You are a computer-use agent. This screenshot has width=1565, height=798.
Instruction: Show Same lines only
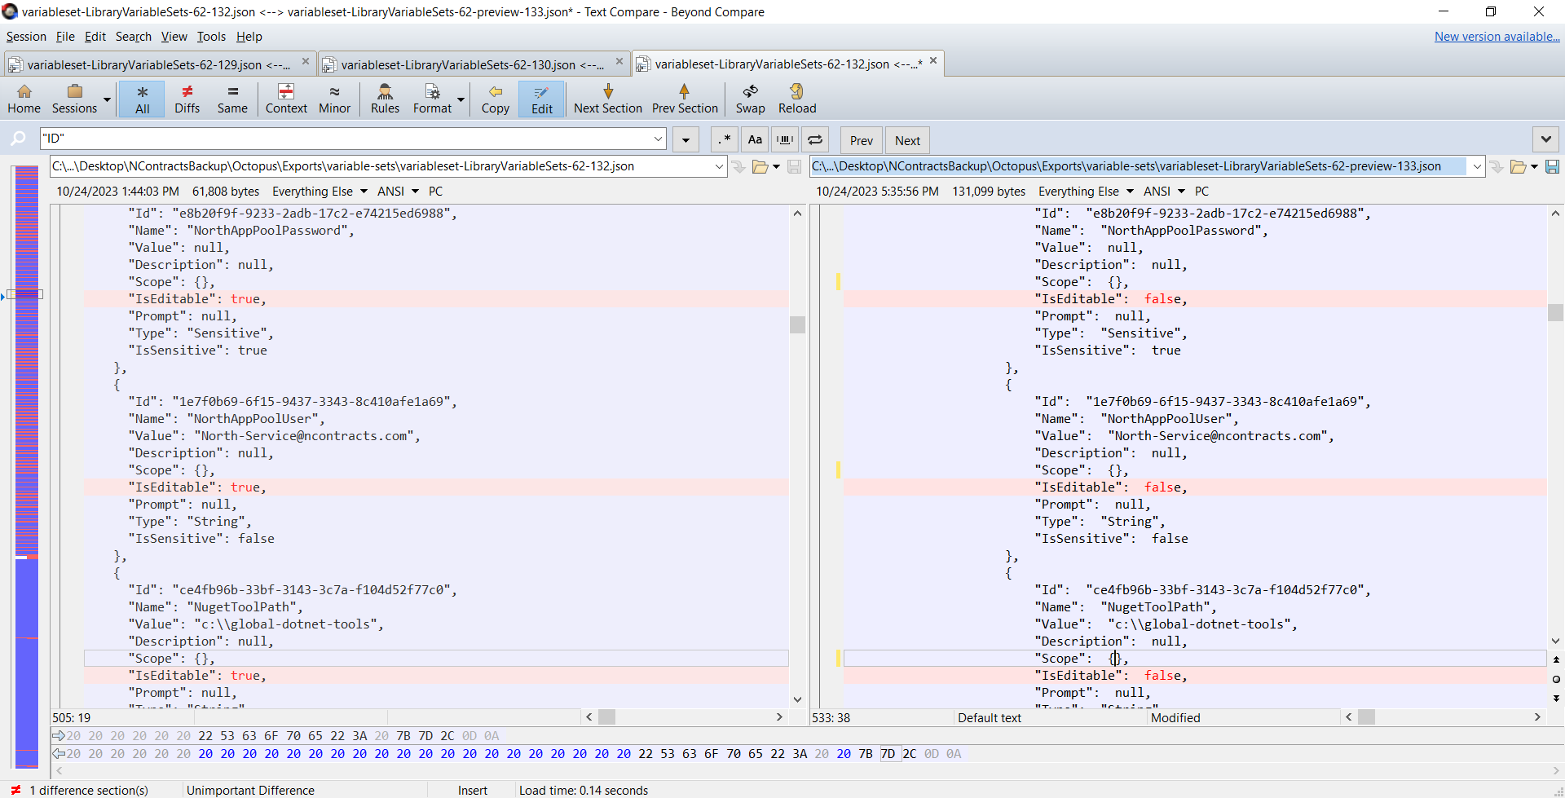point(232,99)
